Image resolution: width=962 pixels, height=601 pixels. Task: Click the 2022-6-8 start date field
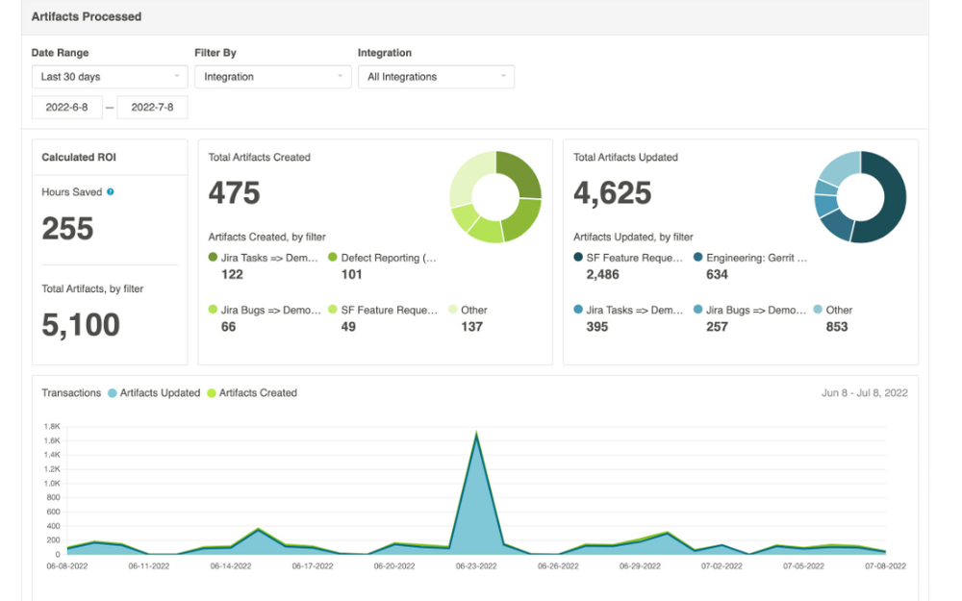coord(66,107)
